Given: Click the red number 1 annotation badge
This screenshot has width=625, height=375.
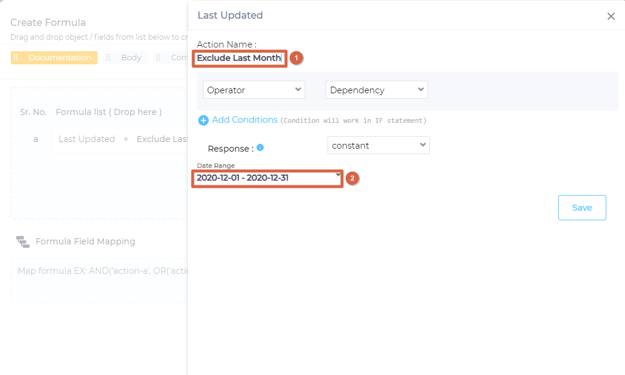Looking at the screenshot, I should (x=296, y=58).
